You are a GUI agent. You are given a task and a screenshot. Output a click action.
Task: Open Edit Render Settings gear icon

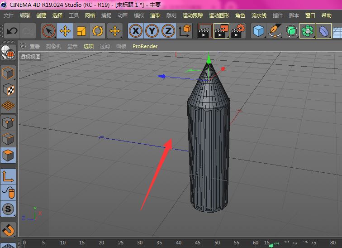pyautogui.click(x=238, y=31)
